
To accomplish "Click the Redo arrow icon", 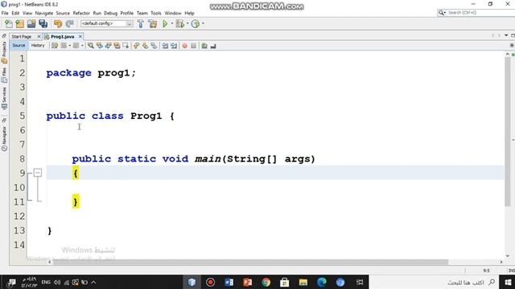I will (69, 23).
